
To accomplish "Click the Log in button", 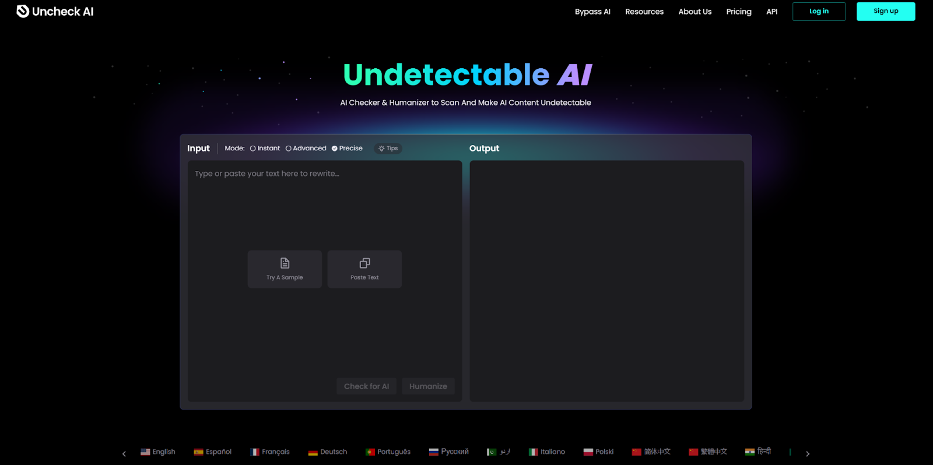I will (819, 12).
